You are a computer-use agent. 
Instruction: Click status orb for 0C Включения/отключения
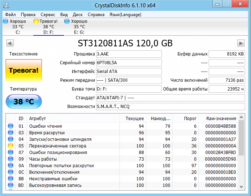[11, 172]
